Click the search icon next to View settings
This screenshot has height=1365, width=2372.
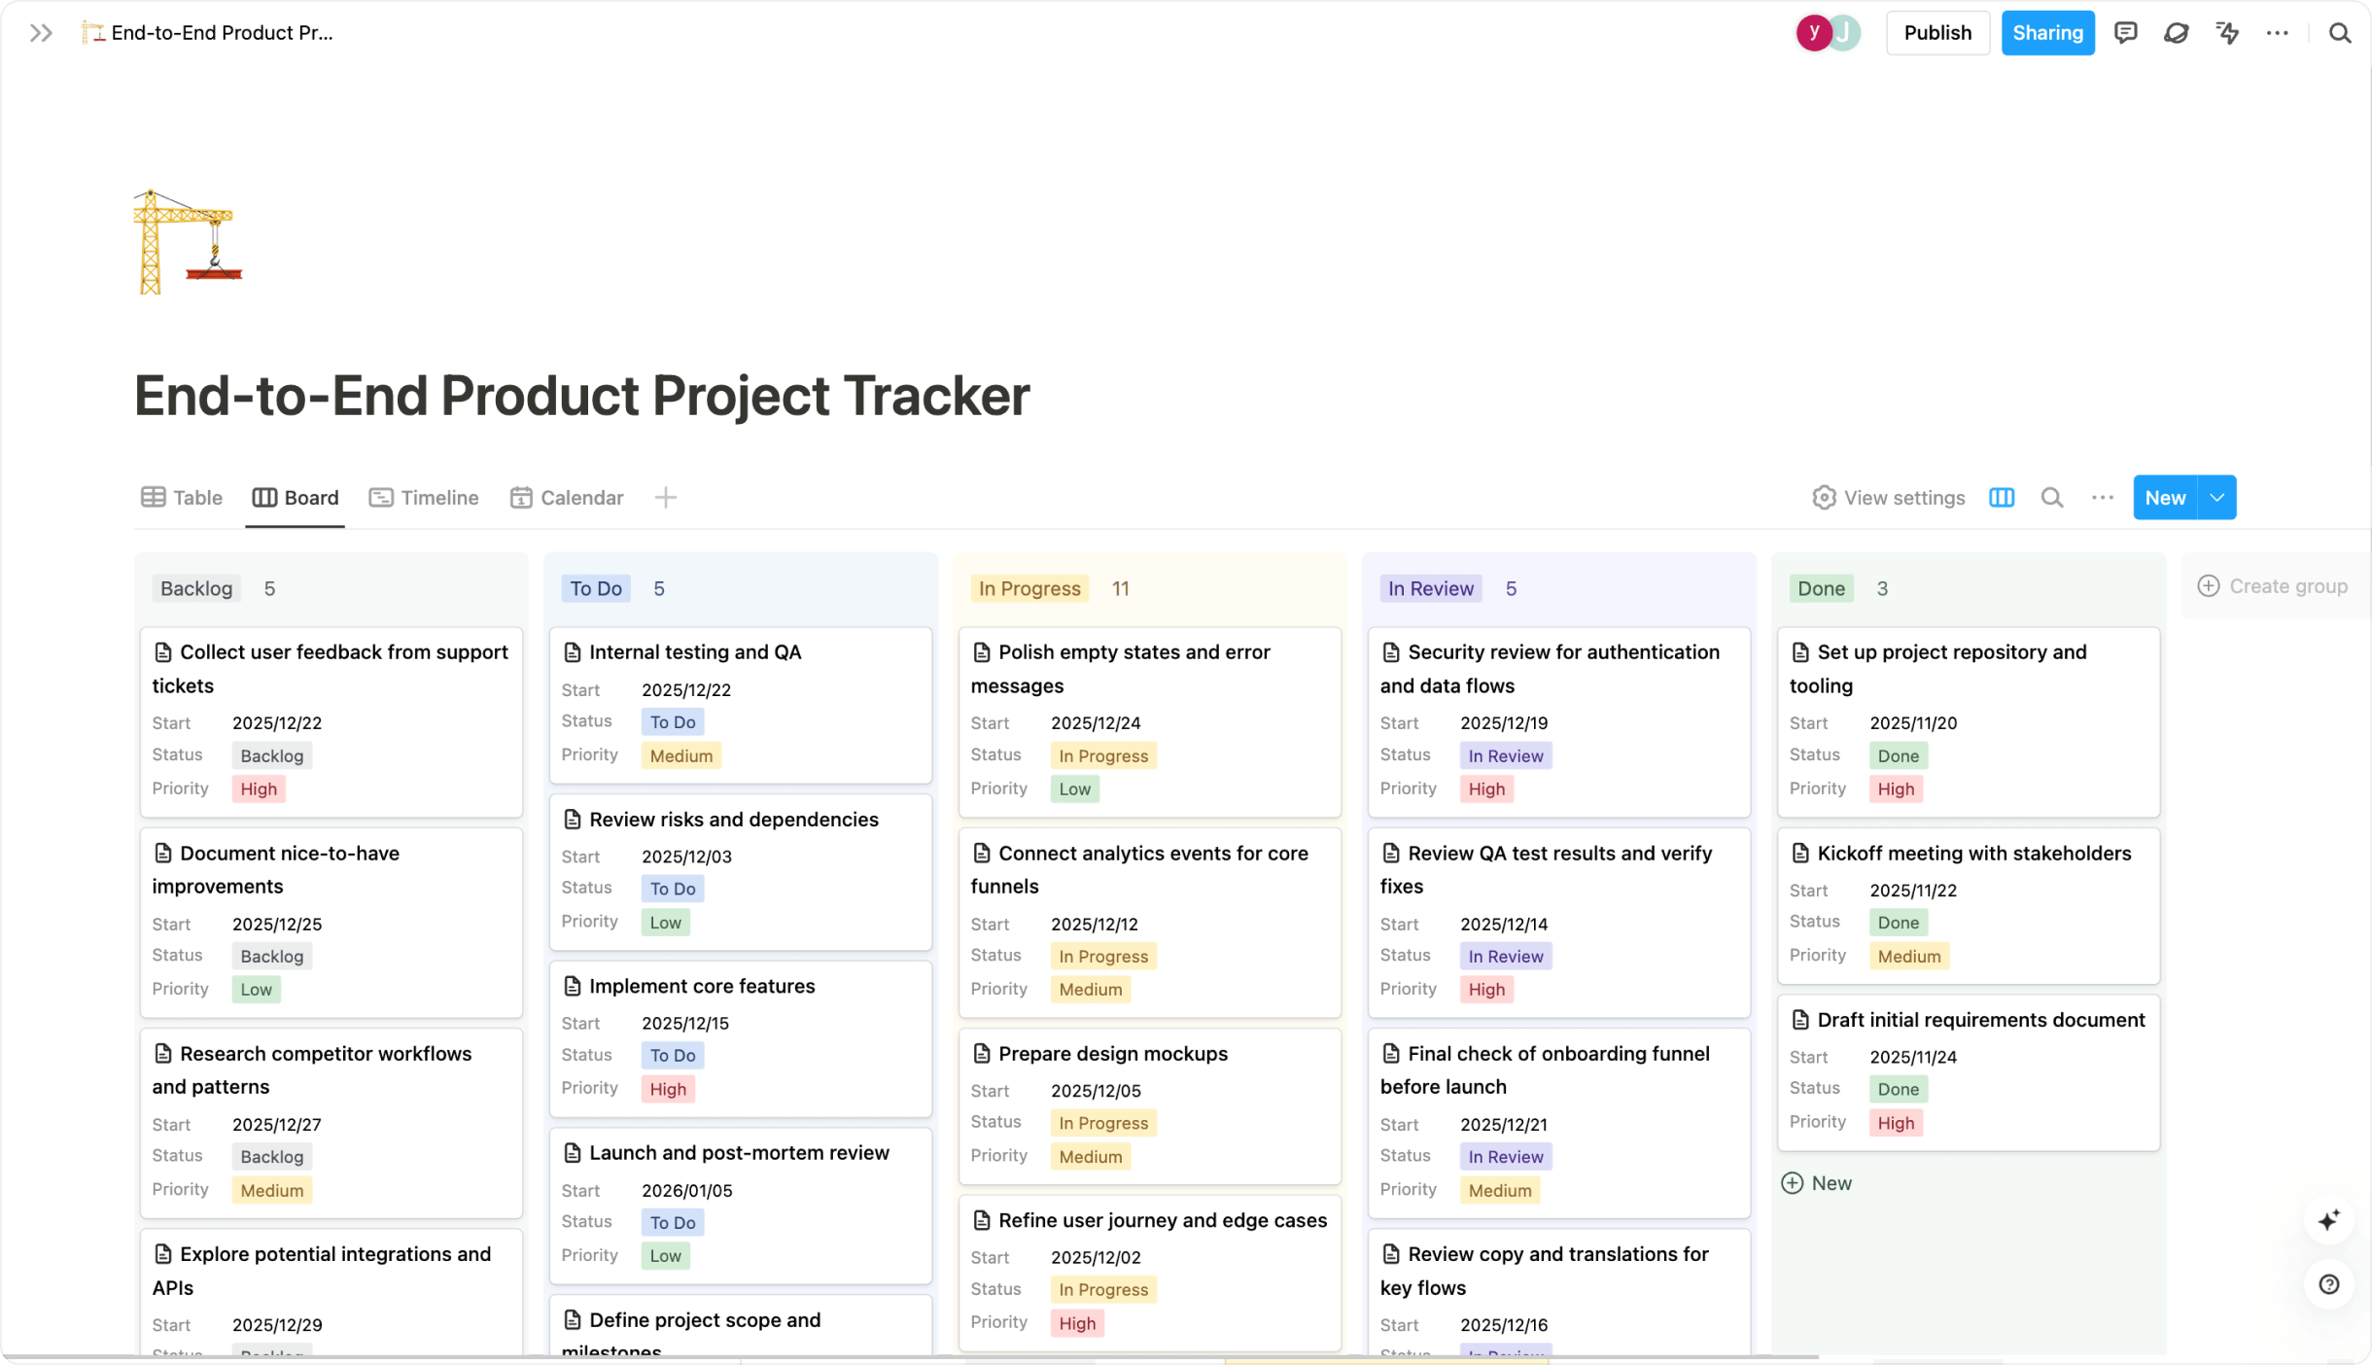coord(2051,497)
